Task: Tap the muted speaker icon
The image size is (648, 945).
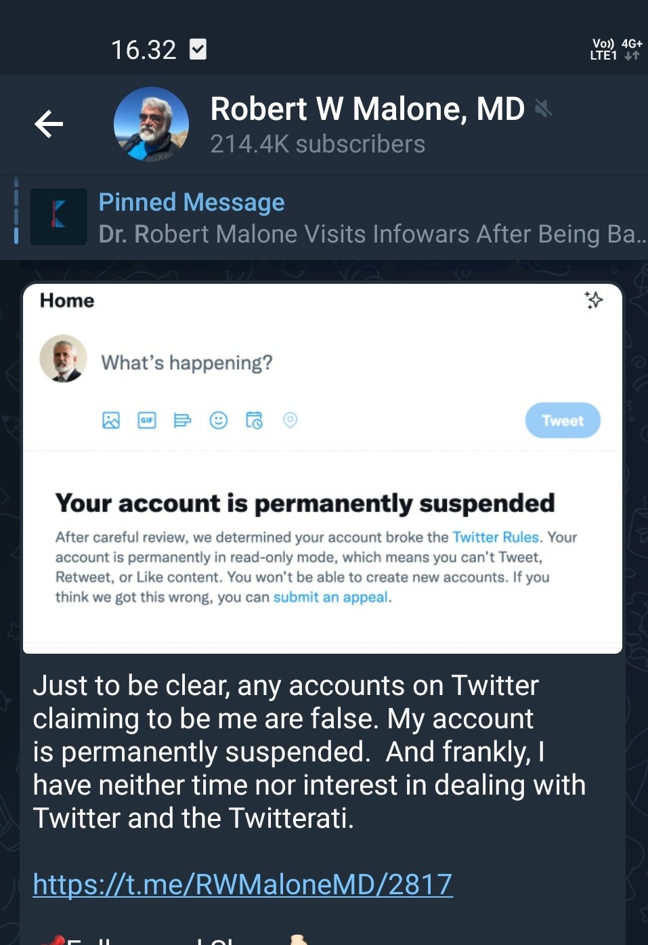Action: coord(543,108)
